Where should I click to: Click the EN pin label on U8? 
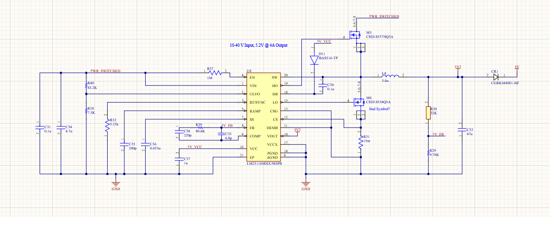pos(252,77)
